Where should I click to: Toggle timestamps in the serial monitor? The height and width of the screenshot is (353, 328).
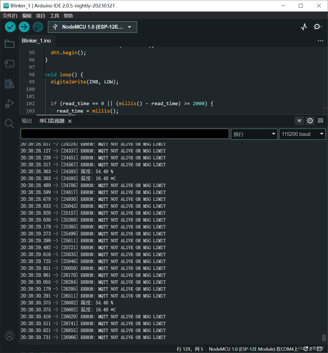point(310,120)
